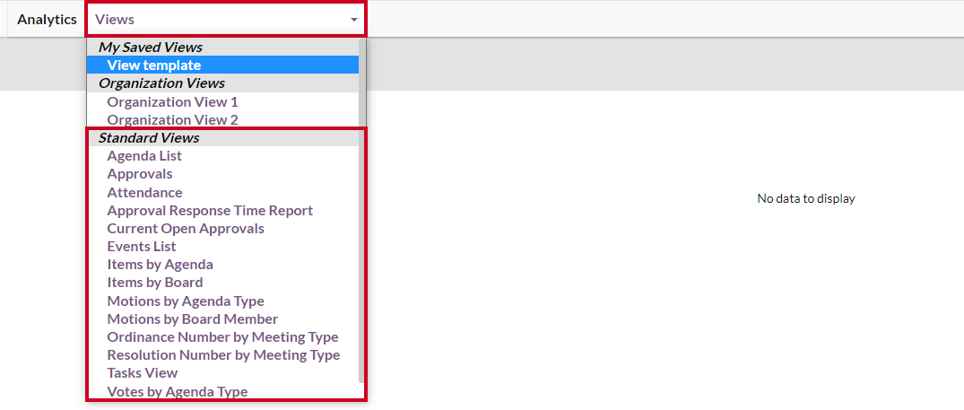Open the Views dropdown arrow
Viewport: 964px width, 410px height.
(354, 20)
